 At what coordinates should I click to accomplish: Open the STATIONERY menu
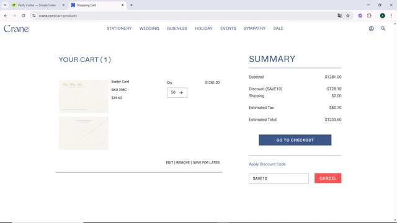pyautogui.click(x=119, y=28)
